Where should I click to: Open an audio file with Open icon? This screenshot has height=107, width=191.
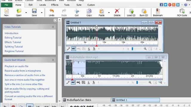(x=19, y=12)
